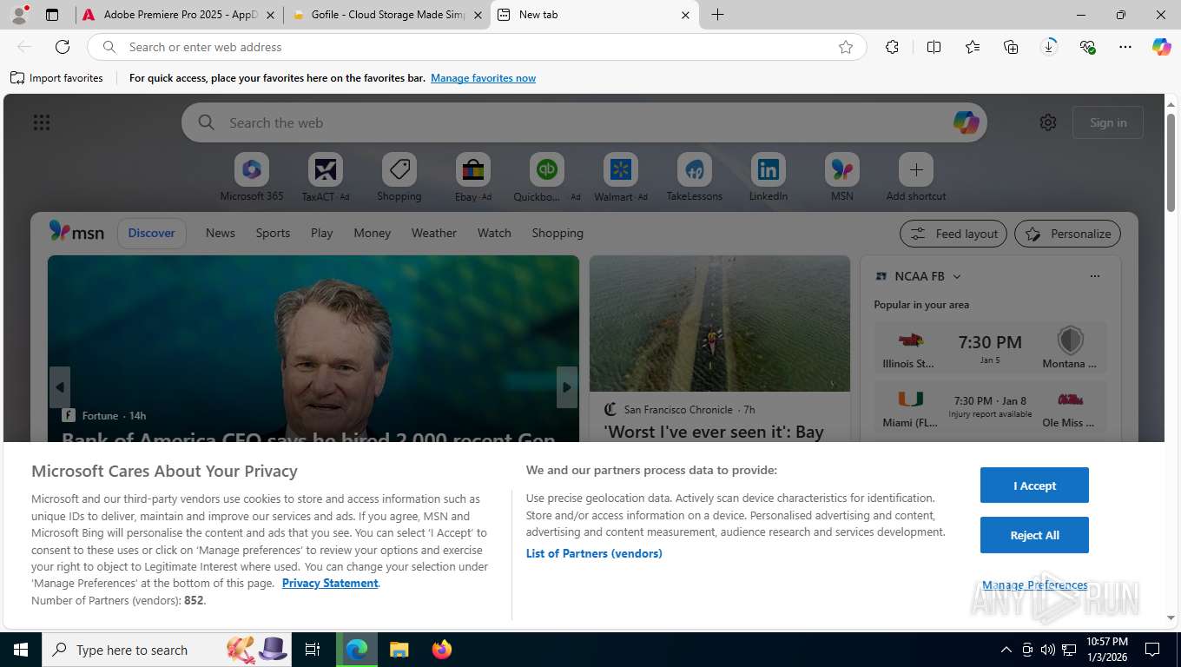Open San Francisco Chronicle story thumbnail

[x=720, y=323]
